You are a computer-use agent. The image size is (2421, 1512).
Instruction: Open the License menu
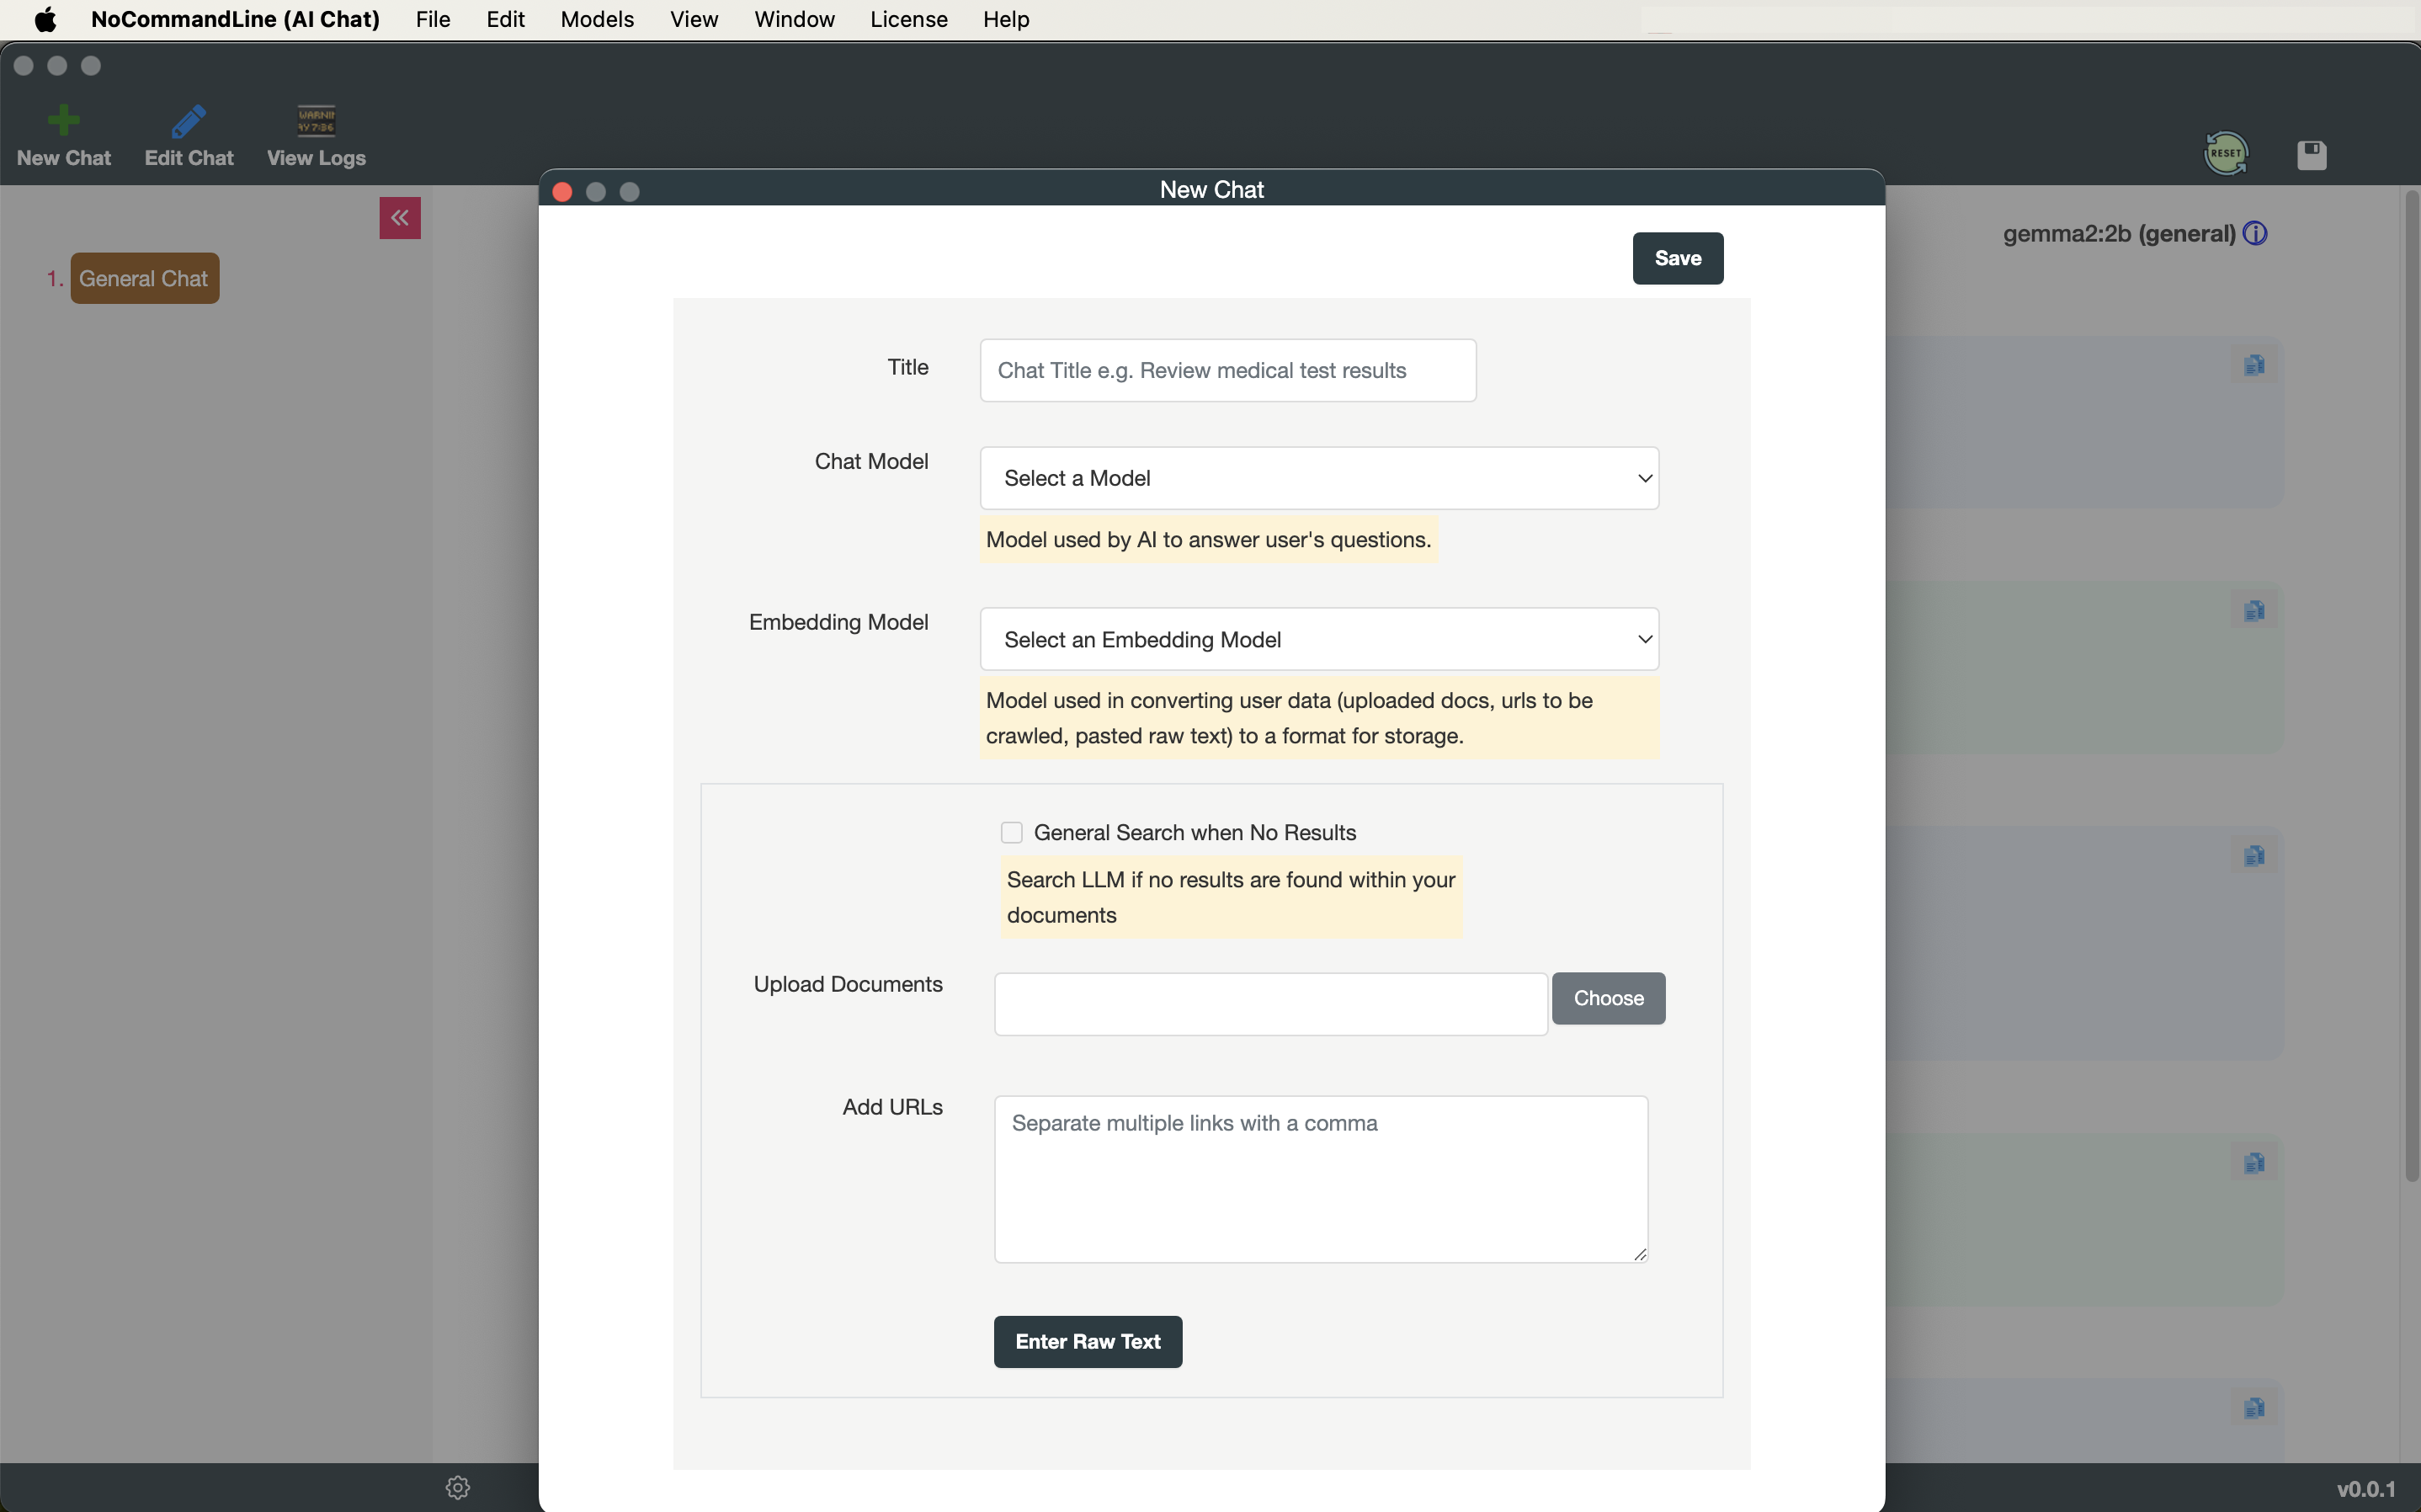(x=908, y=19)
